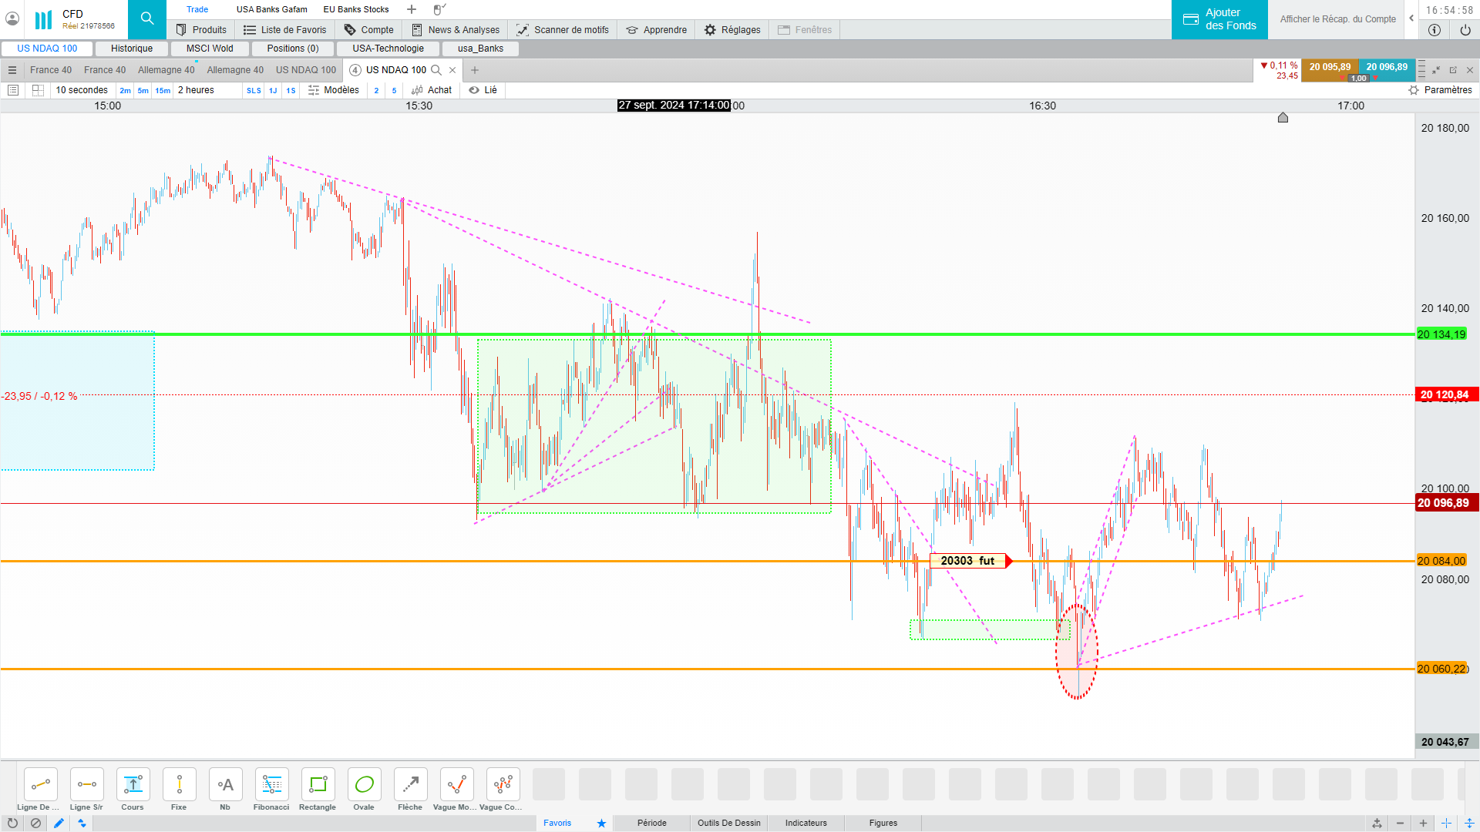Image resolution: width=1480 pixels, height=832 pixels.
Task: Expand the 10 secondes interval selector
Action: point(82,90)
